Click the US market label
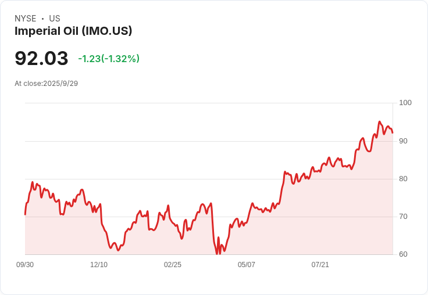This screenshot has width=428, height=295. click(x=55, y=19)
